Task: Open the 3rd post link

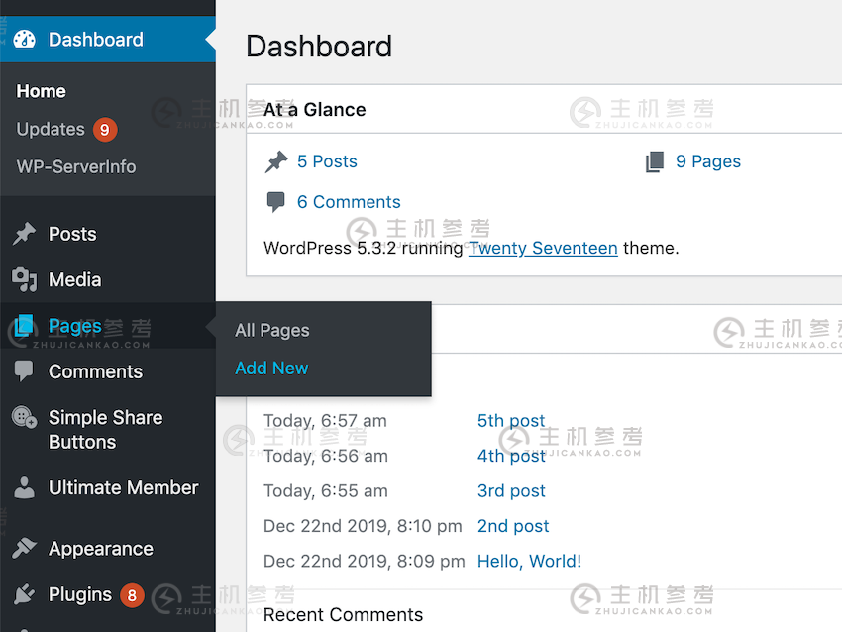Action: [511, 490]
